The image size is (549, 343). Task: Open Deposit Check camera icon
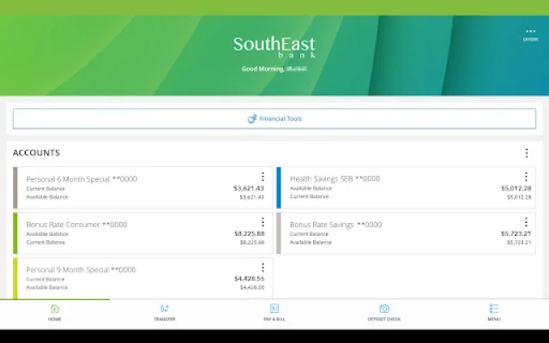point(384,310)
